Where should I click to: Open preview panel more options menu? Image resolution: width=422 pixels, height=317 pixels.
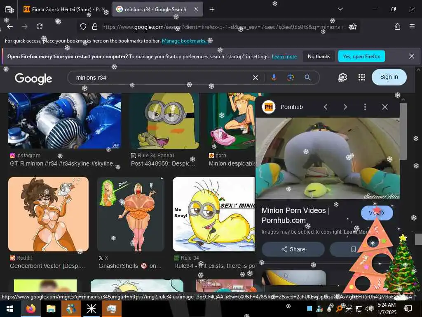365,107
